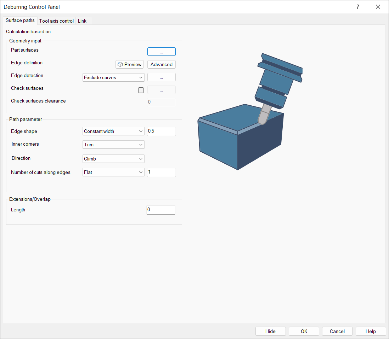Click the Extensions/Overlap Length input field
This screenshot has width=389, height=339.
tap(161, 210)
